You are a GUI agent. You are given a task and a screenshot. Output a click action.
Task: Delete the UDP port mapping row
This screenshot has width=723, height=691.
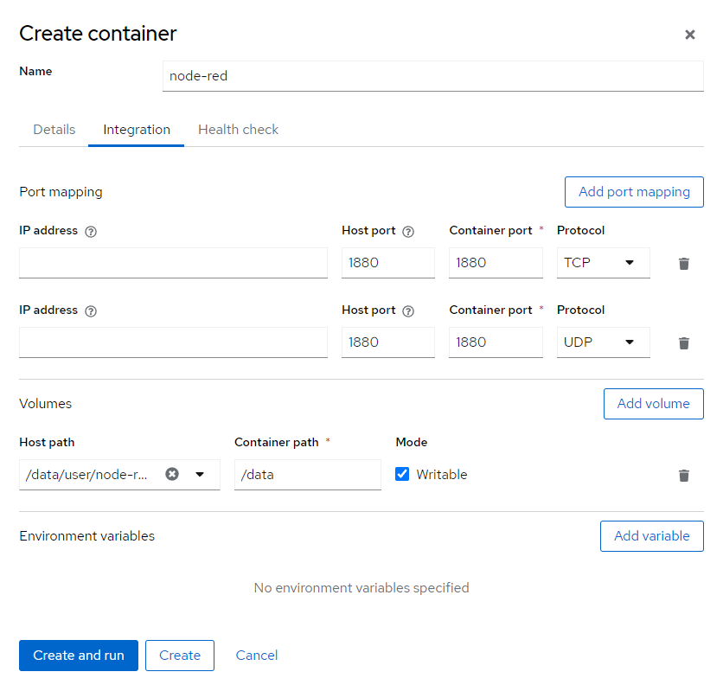(684, 343)
